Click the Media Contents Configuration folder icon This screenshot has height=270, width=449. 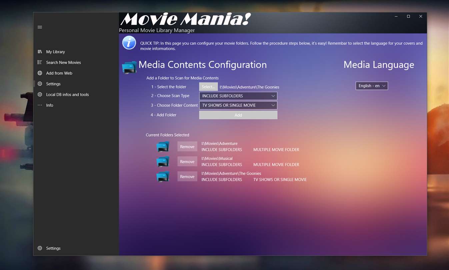(x=129, y=67)
